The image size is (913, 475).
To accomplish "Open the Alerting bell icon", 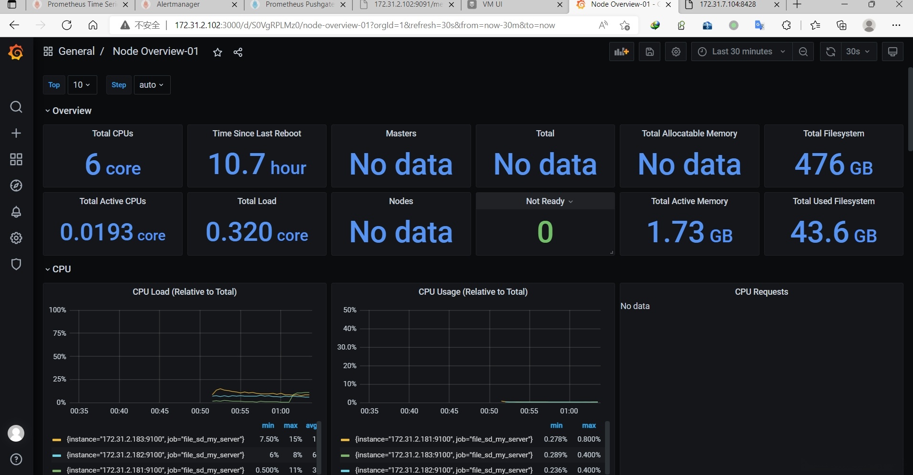I will click(x=16, y=212).
